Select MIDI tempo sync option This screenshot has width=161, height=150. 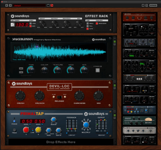(x=31, y=26)
